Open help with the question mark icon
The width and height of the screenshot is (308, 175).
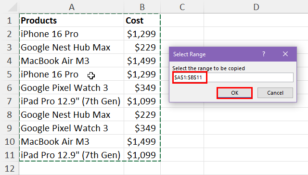pos(264,54)
